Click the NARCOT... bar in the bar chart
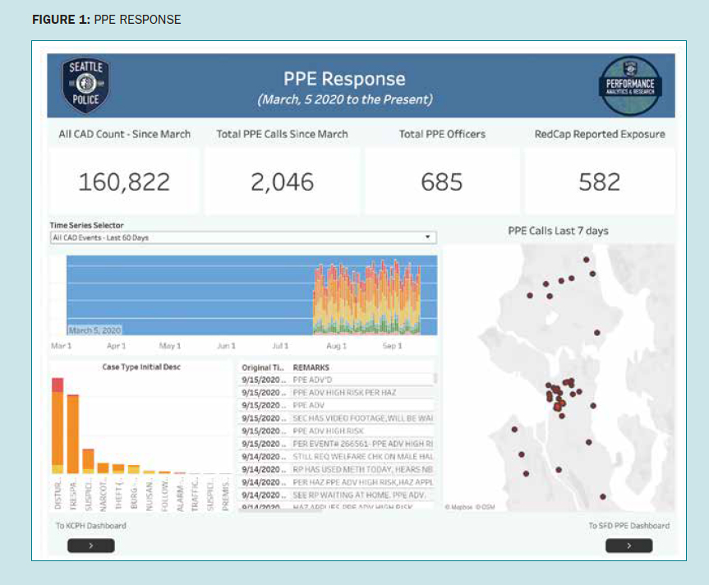This screenshot has height=585, width=709. click(x=103, y=468)
